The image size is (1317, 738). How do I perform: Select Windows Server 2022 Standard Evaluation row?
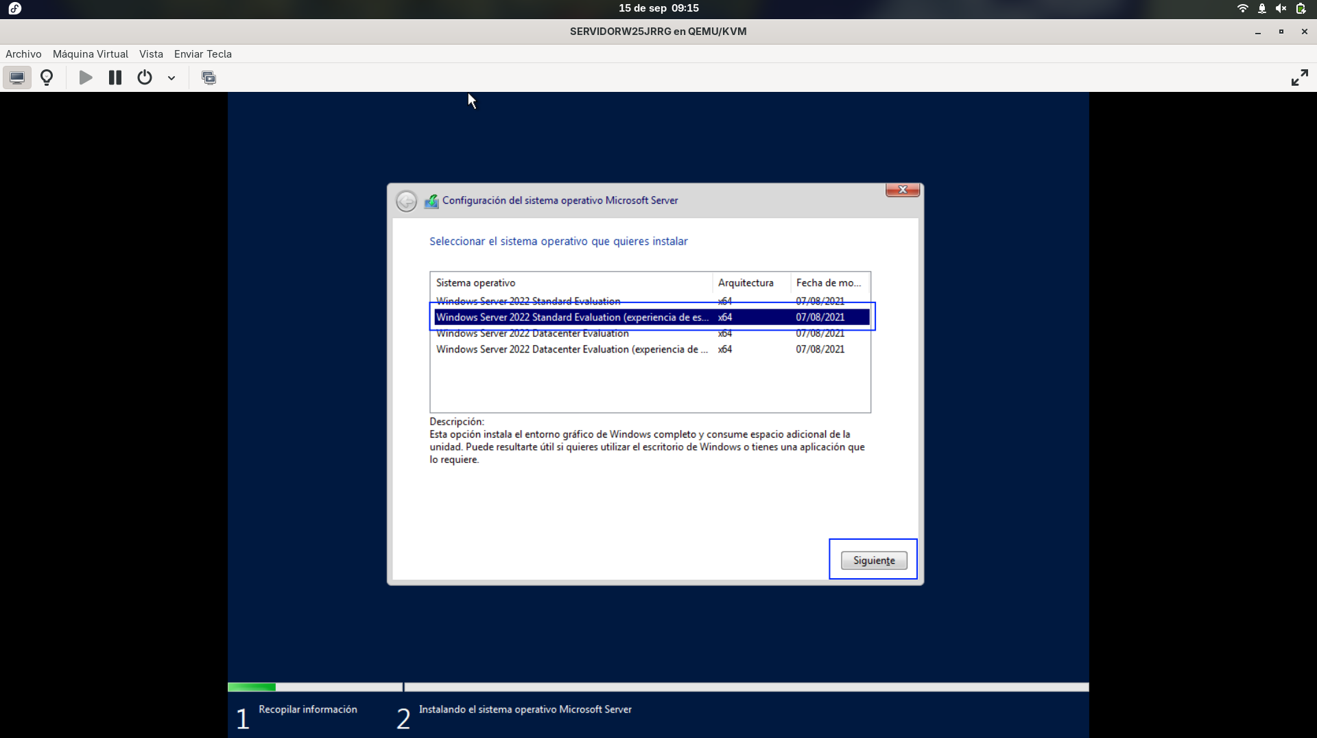652,301
